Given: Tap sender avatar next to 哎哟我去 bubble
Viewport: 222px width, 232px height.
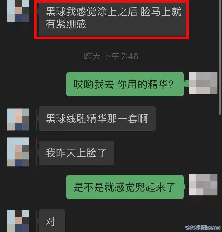Looking at the screenshot, I should tap(203, 83).
